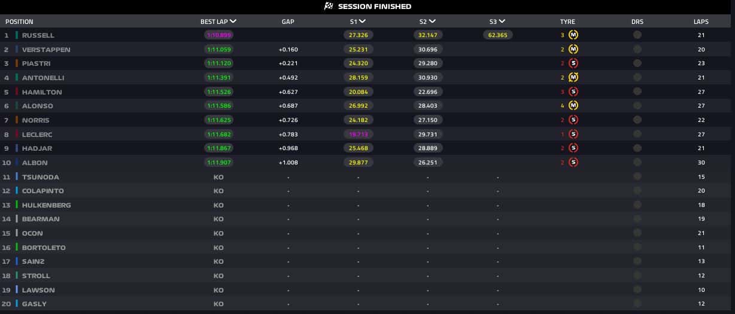Click Piastri's DRS indicator dot
735x314 pixels.
[x=637, y=63]
